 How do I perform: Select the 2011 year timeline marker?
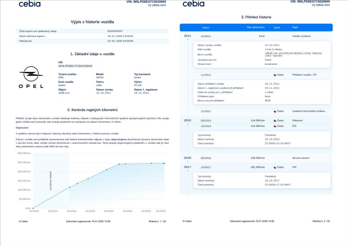(187, 36)
